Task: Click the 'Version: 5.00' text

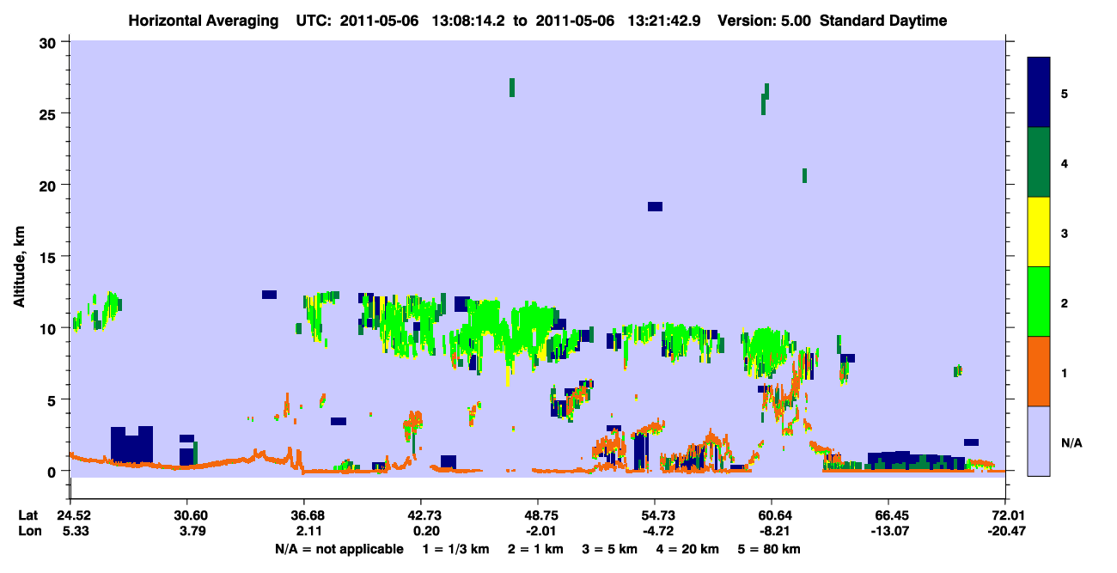Action: coord(762,21)
